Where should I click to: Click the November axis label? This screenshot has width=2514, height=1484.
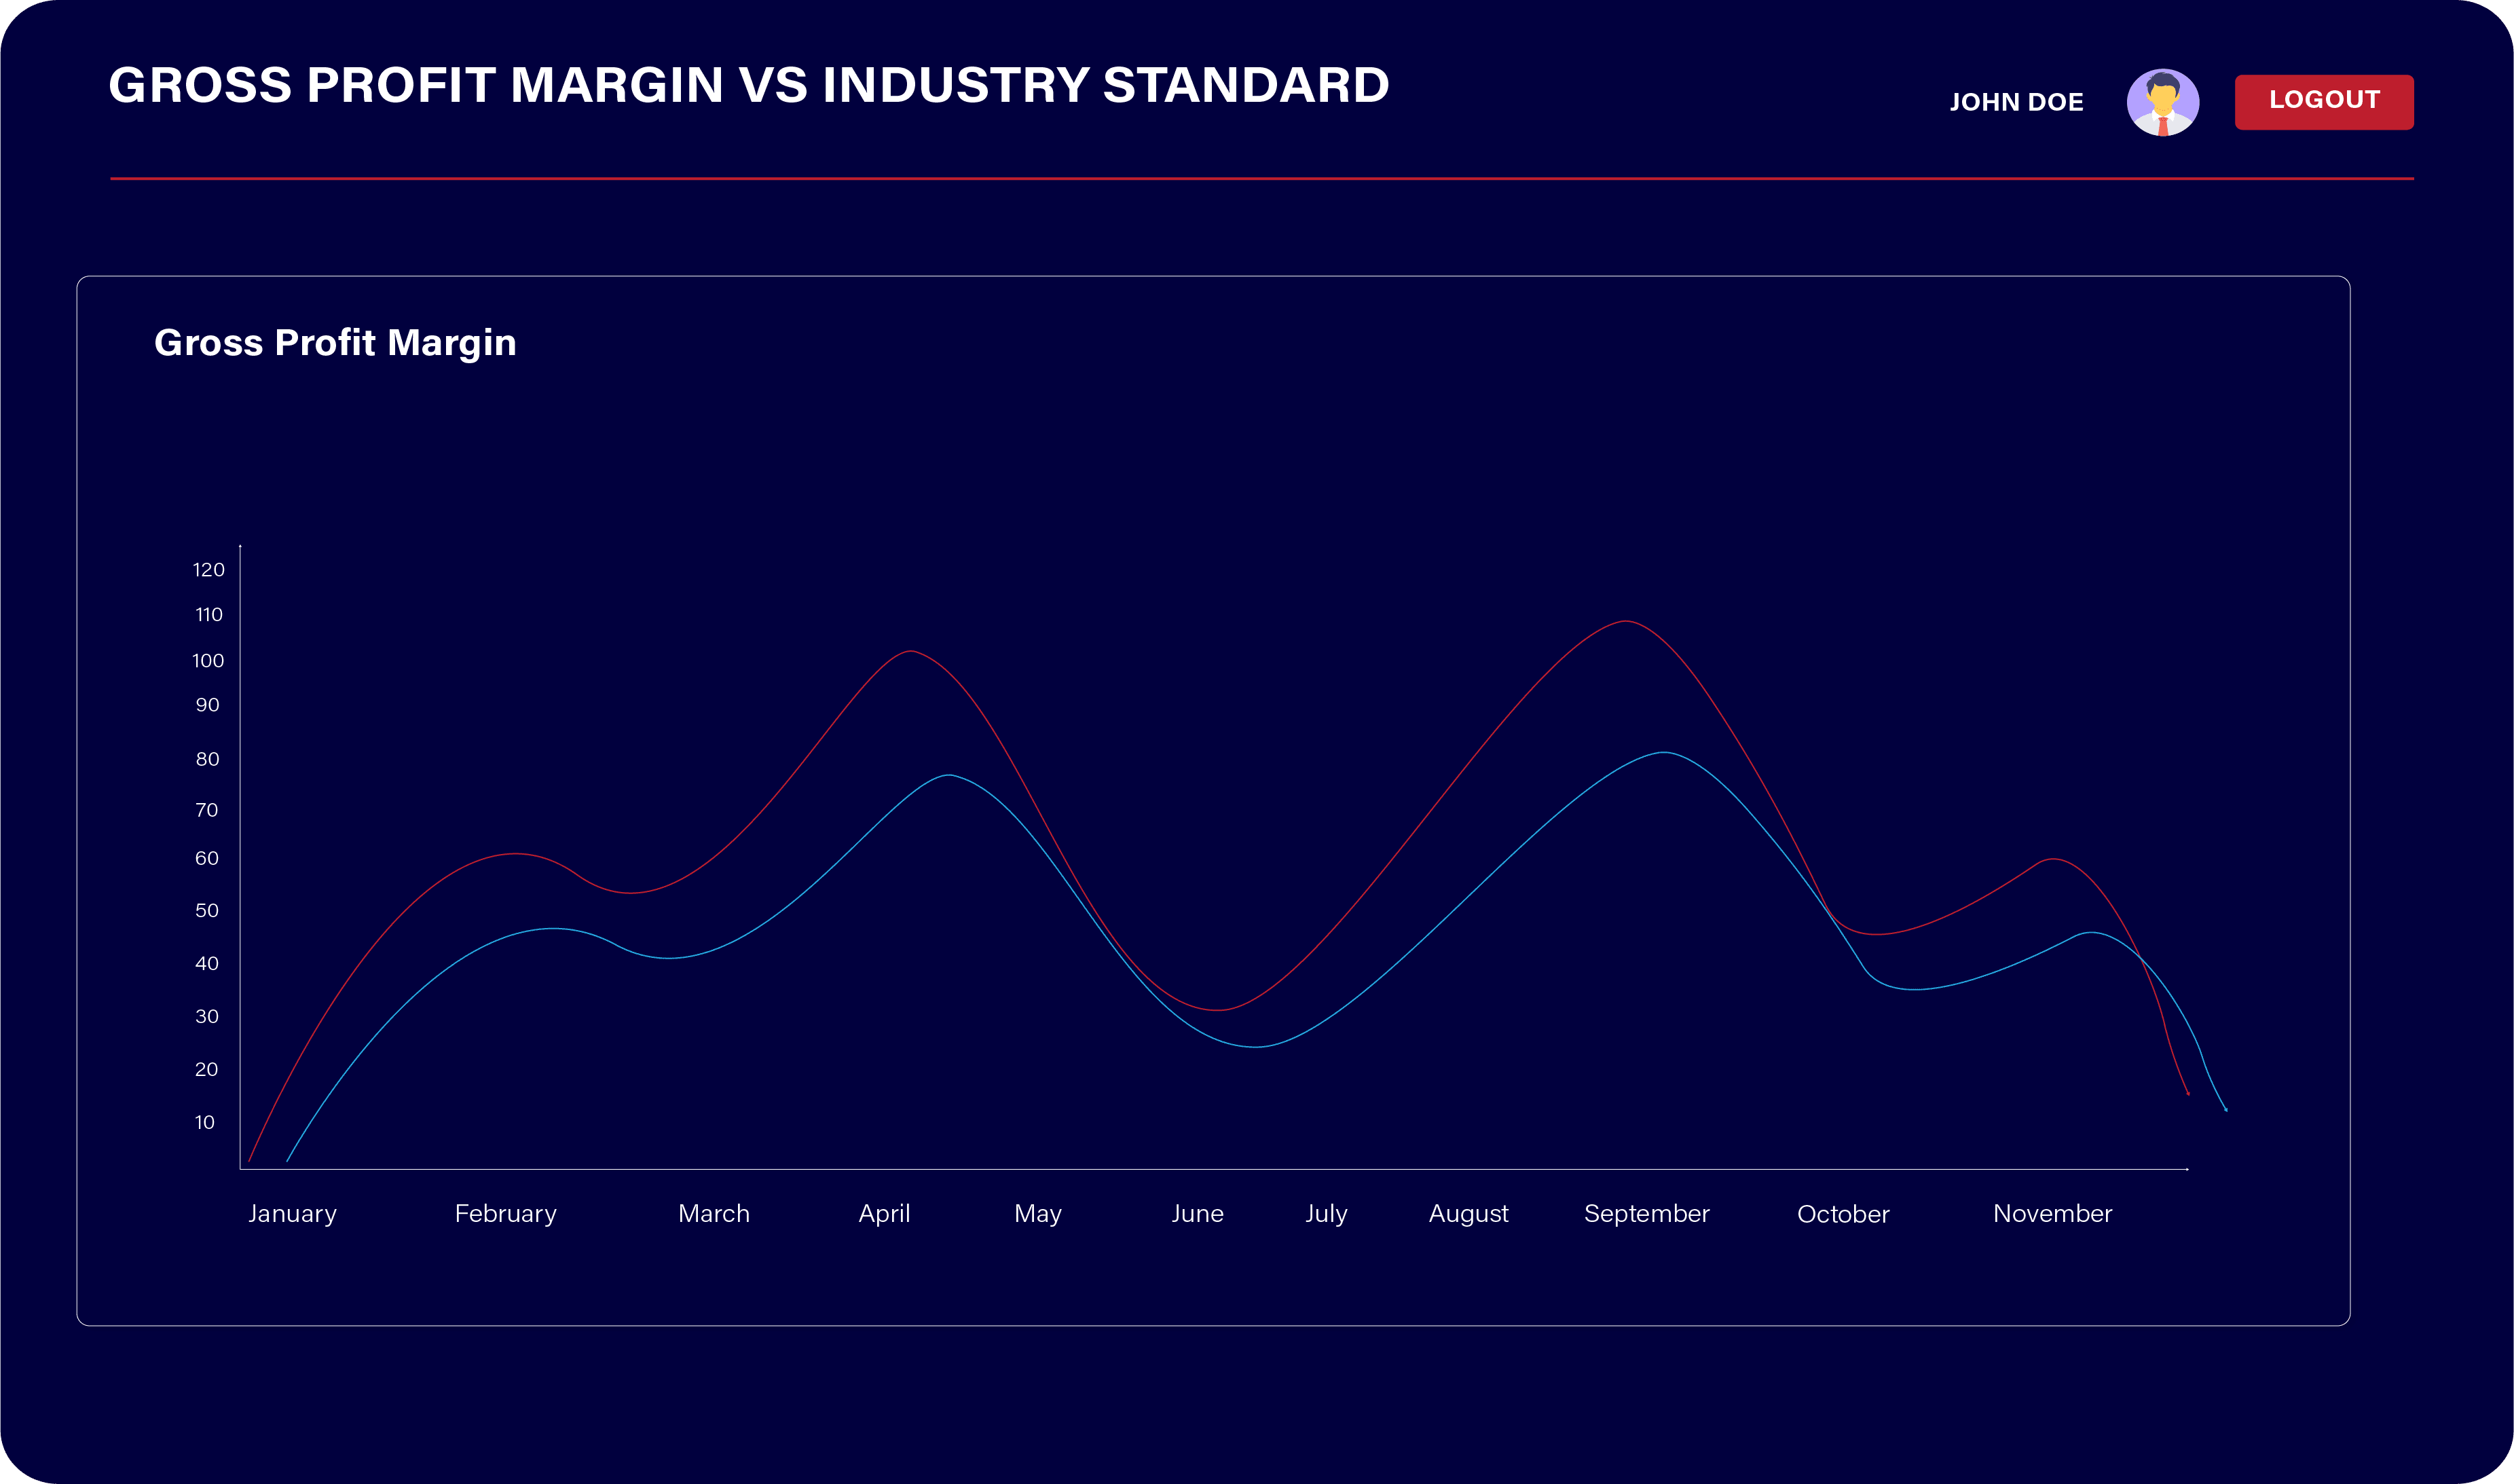point(2052,1213)
